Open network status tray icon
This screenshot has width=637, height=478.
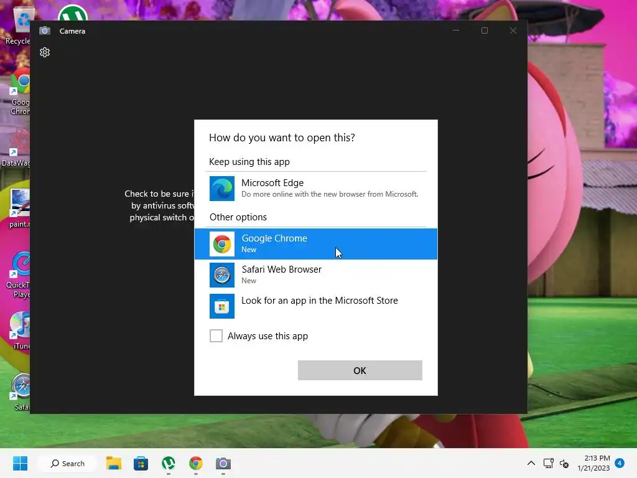pos(549,463)
